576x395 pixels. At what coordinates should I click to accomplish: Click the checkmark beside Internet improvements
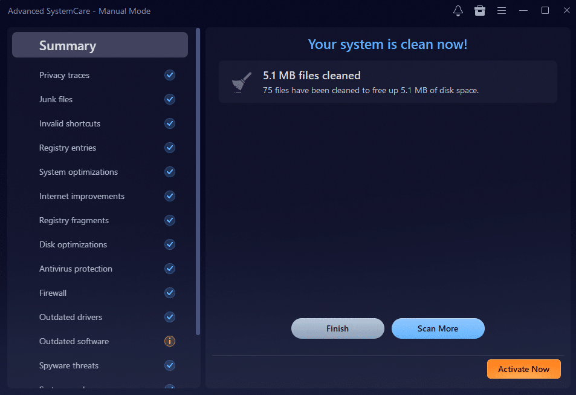pyautogui.click(x=170, y=196)
